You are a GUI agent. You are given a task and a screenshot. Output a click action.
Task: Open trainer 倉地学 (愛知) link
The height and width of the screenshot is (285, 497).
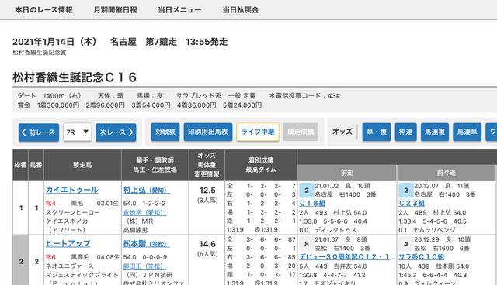tap(144, 212)
